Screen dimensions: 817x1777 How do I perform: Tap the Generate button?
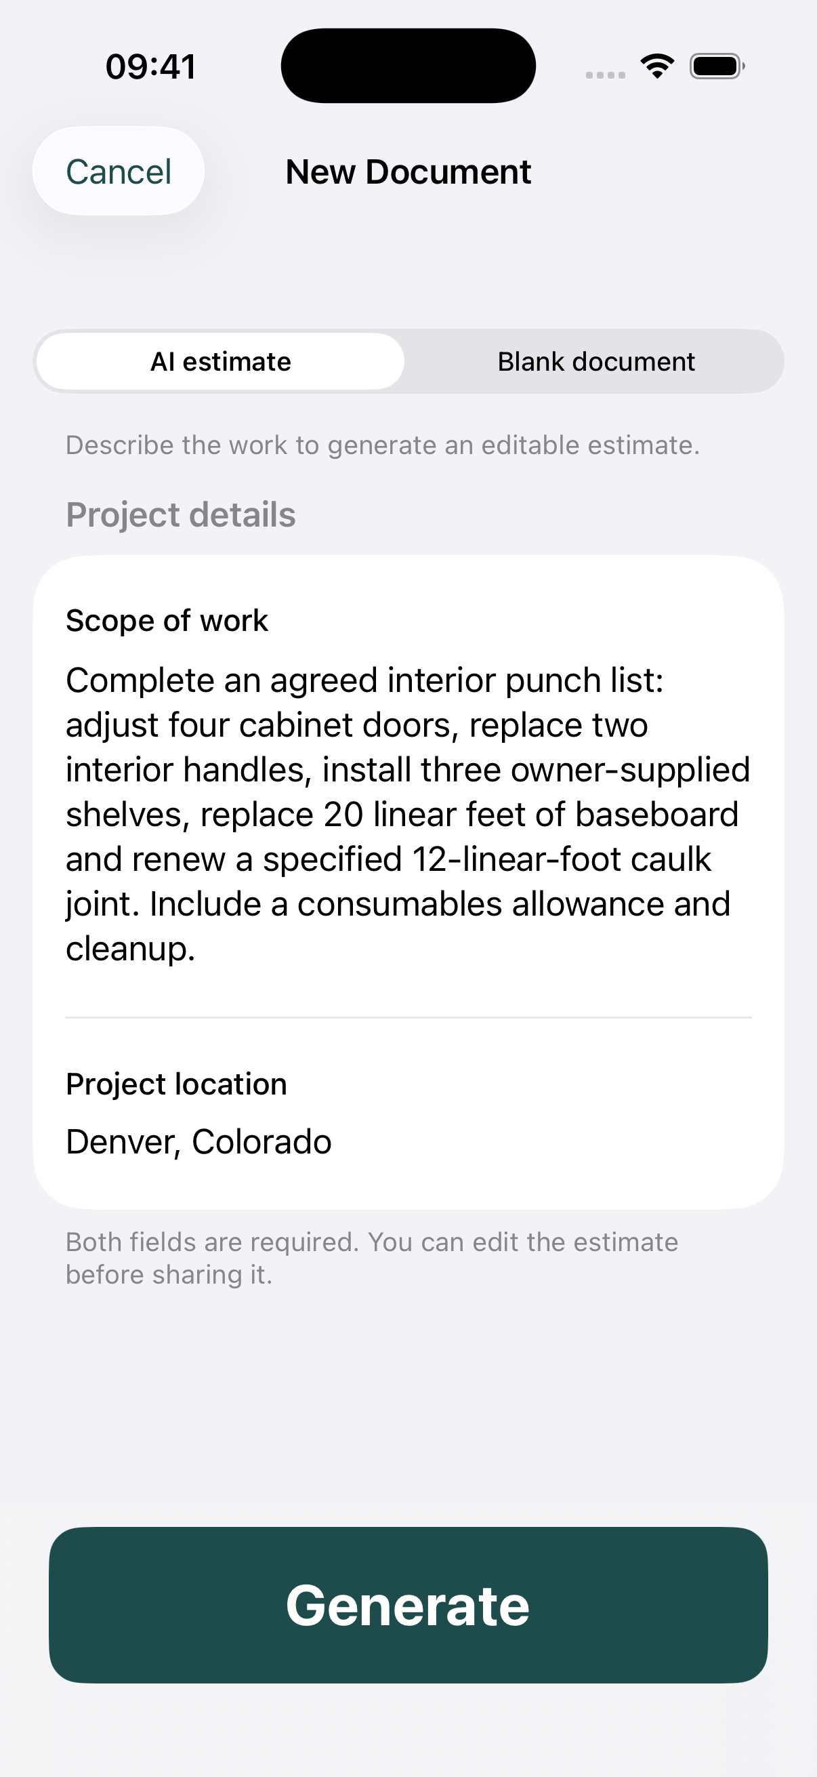408,1606
